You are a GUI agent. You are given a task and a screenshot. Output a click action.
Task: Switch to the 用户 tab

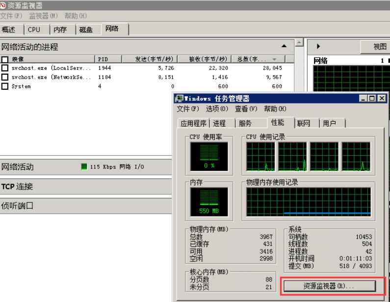point(333,123)
